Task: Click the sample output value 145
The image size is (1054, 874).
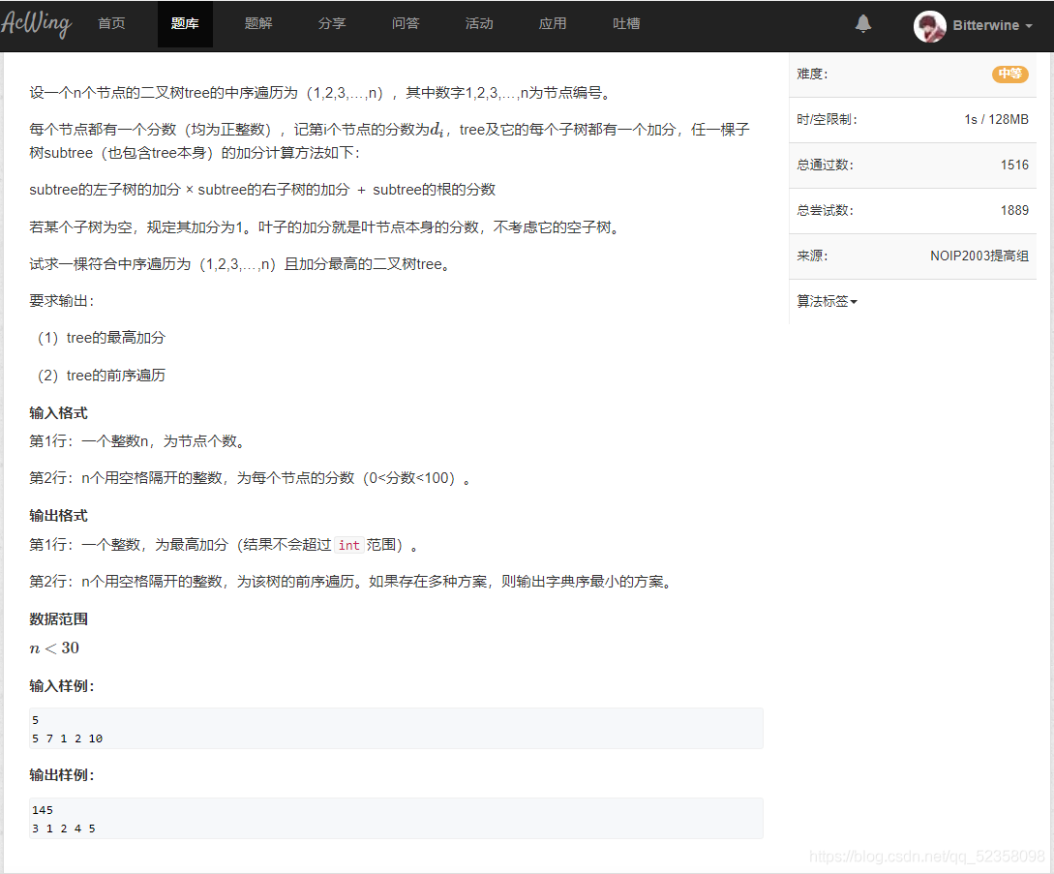Action: 43,810
